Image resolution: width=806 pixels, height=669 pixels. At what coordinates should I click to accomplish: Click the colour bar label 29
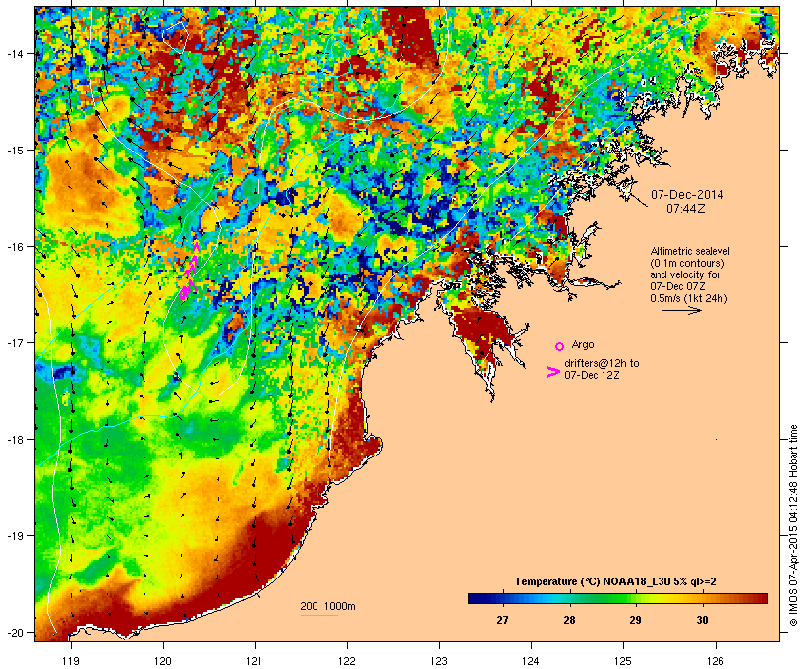(635, 620)
